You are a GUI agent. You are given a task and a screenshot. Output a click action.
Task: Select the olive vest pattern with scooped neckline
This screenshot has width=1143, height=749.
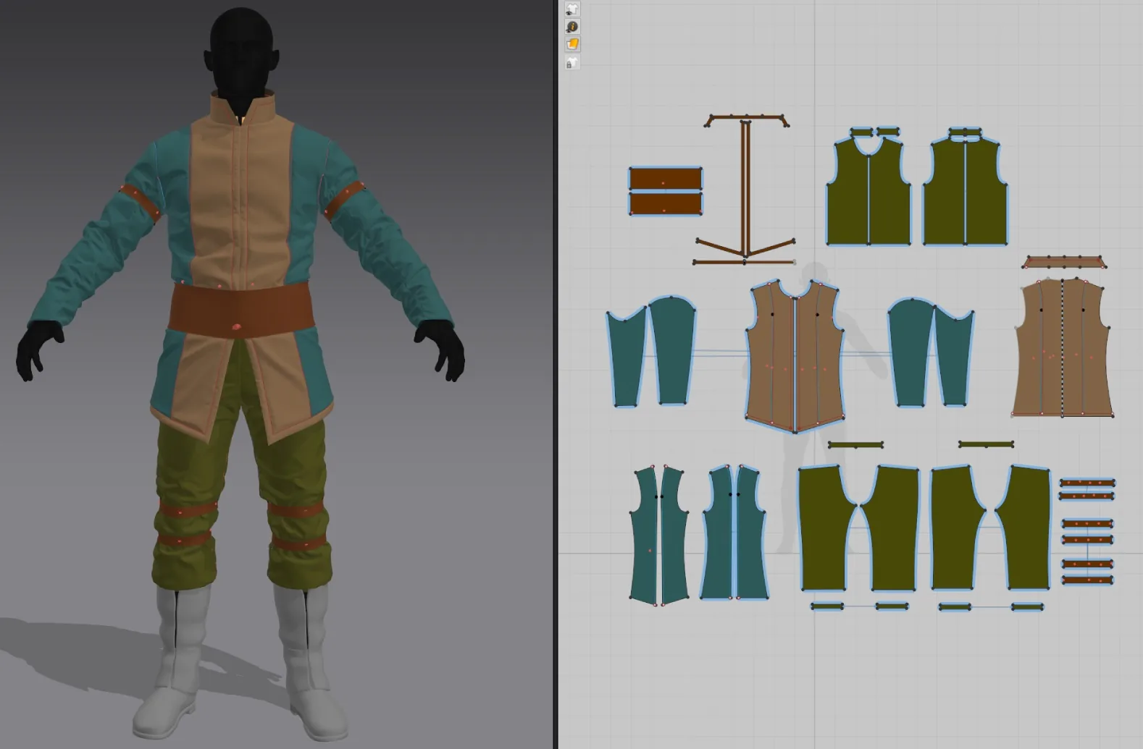point(868,192)
